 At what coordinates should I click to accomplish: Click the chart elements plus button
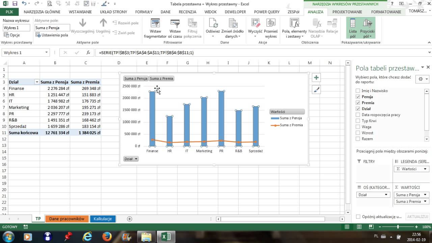tap(316, 78)
